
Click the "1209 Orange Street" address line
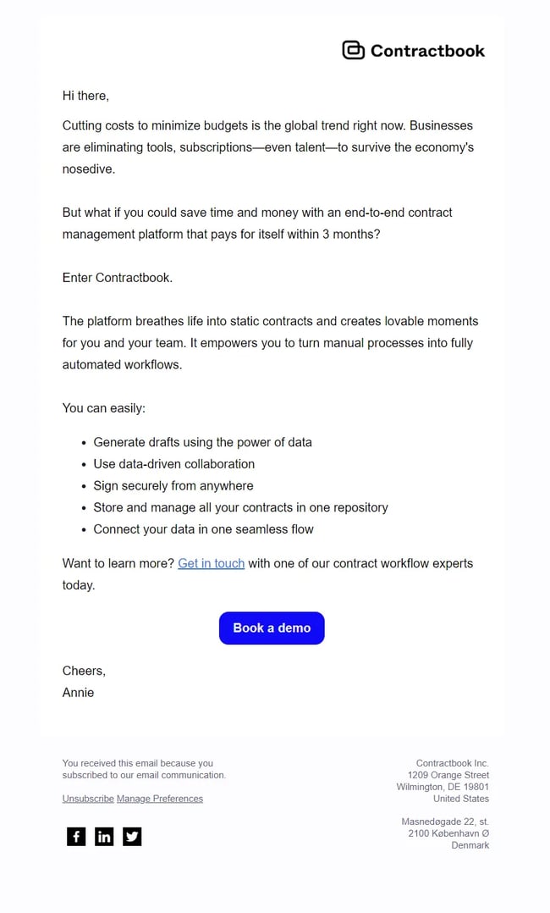448,775
